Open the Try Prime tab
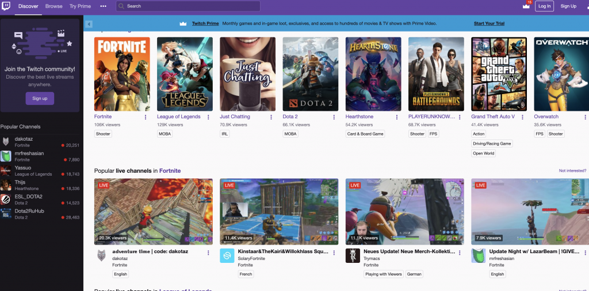589x291 pixels. point(80,6)
